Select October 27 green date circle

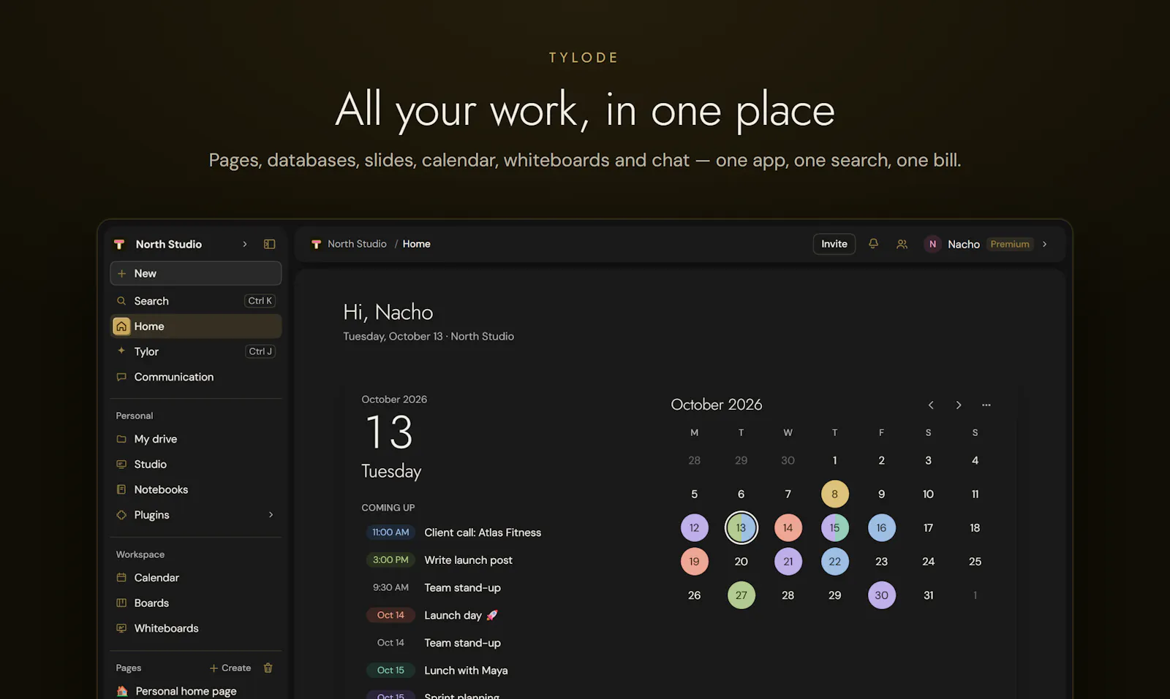coord(741,595)
